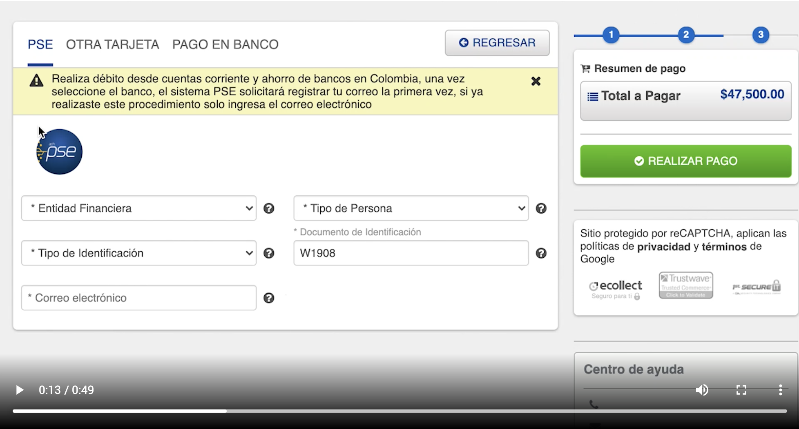Open the Entidad Financiera dropdown
The width and height of the screenshot is (799, 429).
click(x=139, y=208)
